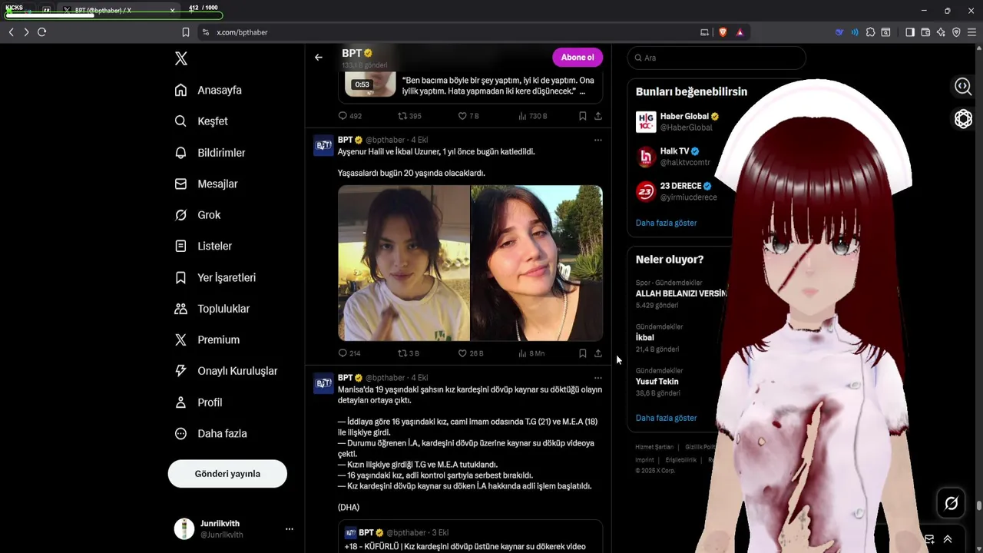Screen dimensions: 983x553
Task: Go back with browser back arrow
Action: coord(11,32)
